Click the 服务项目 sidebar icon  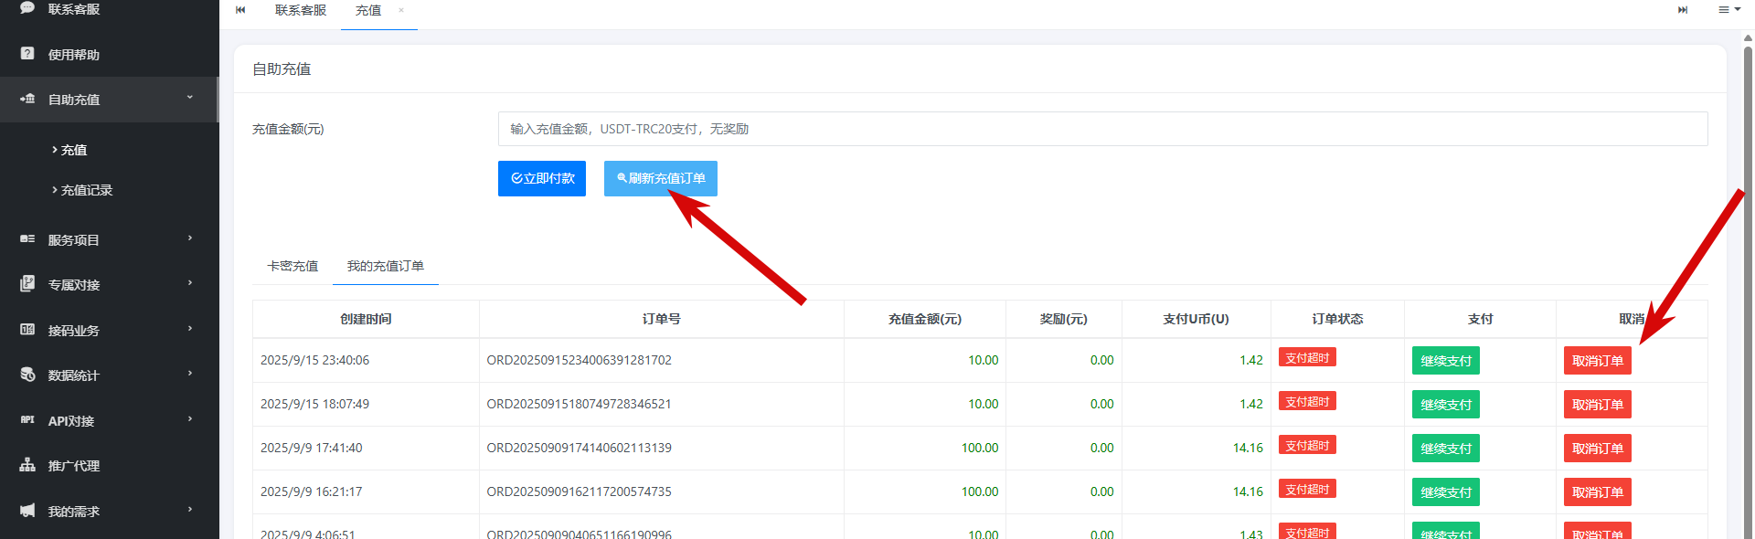click(x=27, y=239)
